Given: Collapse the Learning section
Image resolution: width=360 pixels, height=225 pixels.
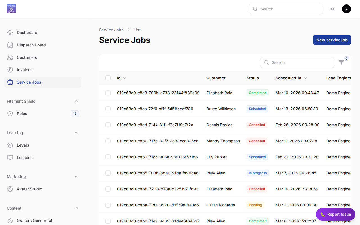Looking at the screenshot, I should [x=76, y=132].
